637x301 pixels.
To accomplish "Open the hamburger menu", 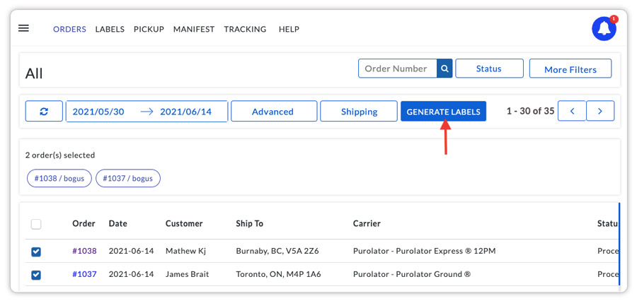I will click(23, 28).
